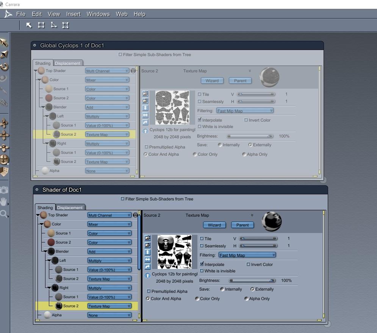
Task: Click the fourth dotted-square tool in top toolbar
Action: point(66,25)
